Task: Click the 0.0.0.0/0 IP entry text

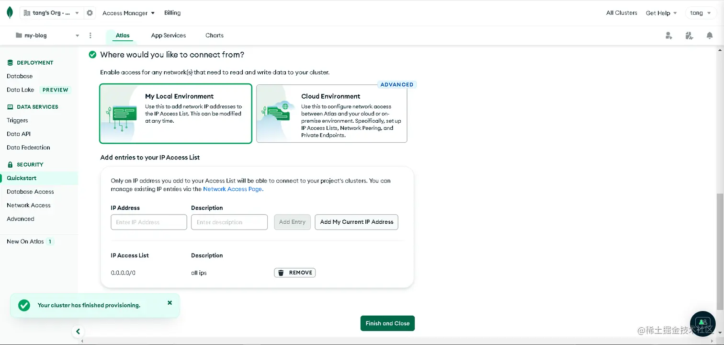Action: (x=123, y=273)
